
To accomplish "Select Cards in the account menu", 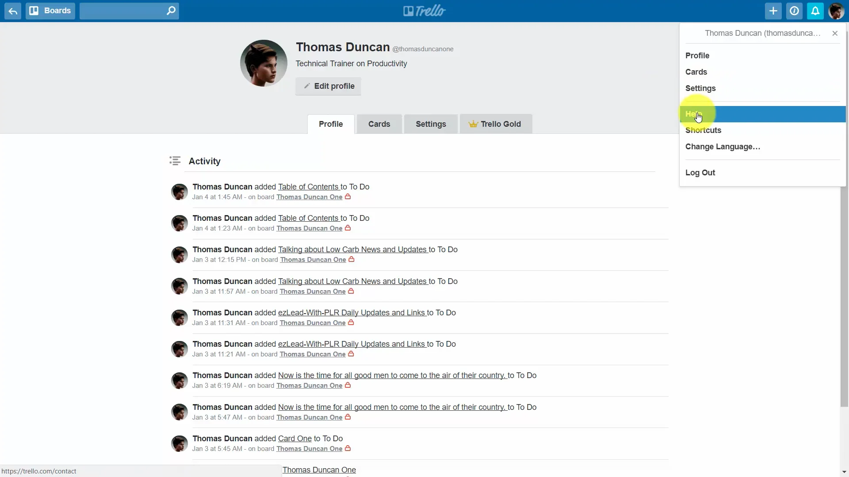I will (762, 72).
